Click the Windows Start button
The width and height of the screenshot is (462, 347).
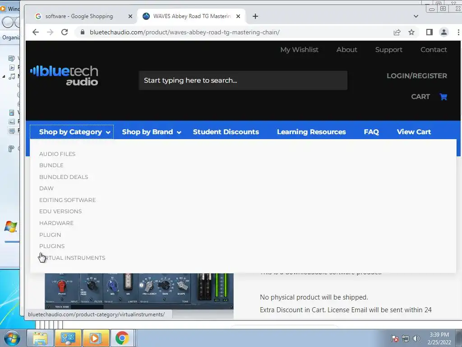coord(12,338)
